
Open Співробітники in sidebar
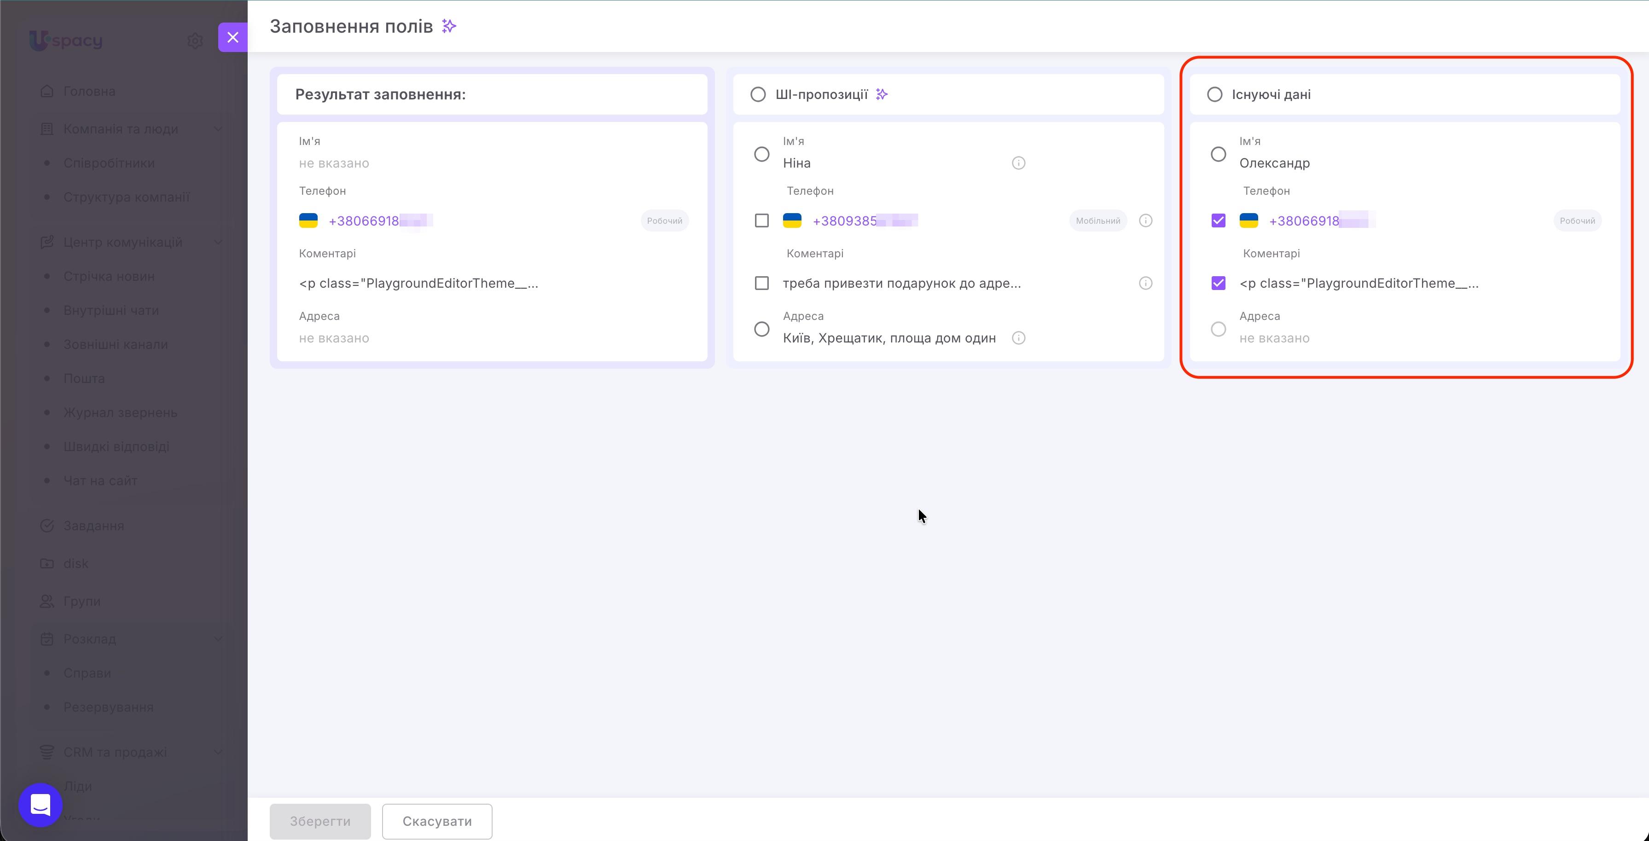pyautogui.click(x=109, y=162)
